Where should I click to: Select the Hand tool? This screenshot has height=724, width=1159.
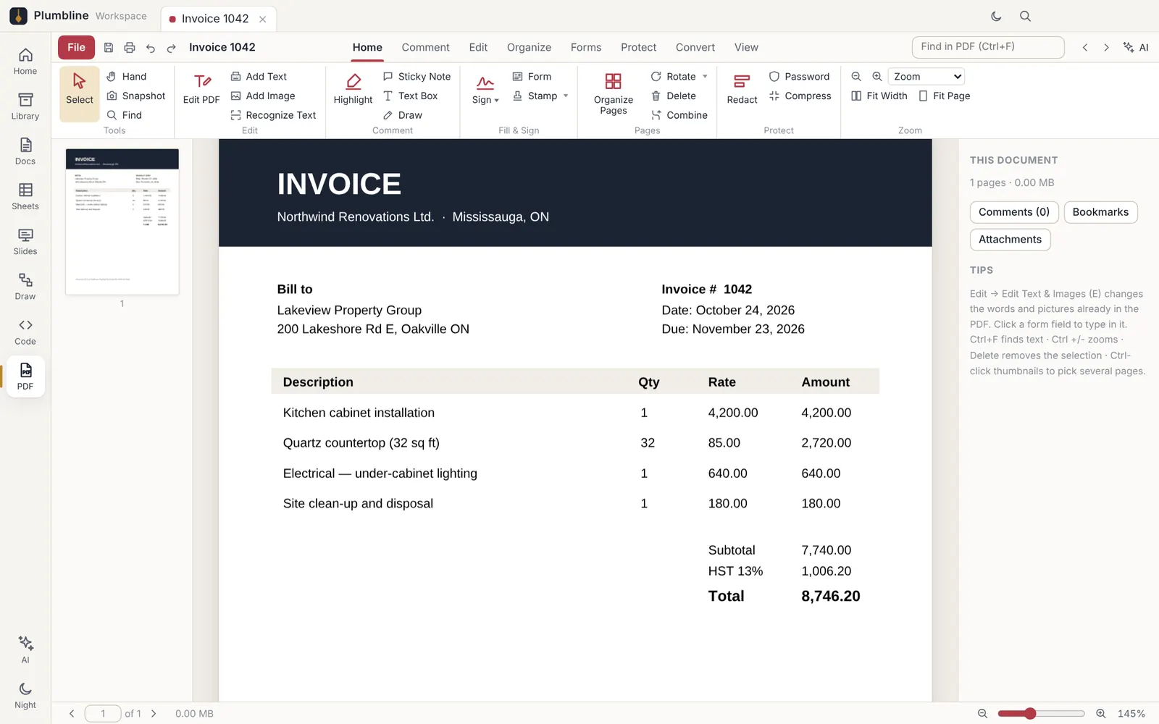127,76
